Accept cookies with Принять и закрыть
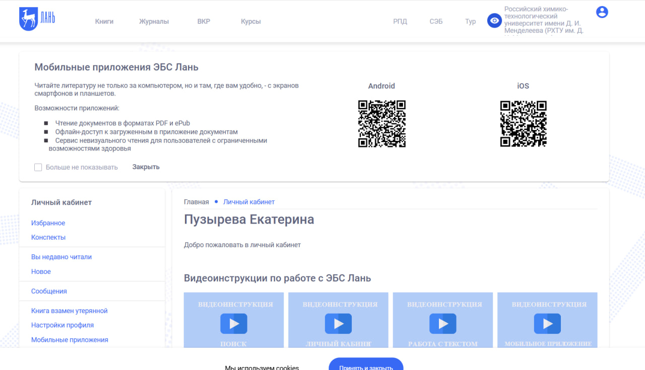 click(366, 365)
